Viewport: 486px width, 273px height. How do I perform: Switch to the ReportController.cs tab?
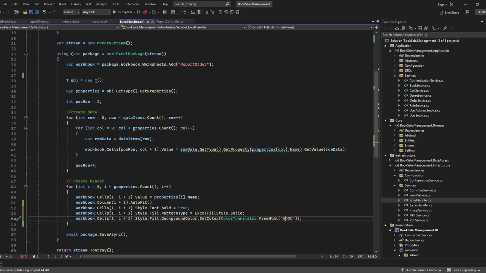point(170,22)
